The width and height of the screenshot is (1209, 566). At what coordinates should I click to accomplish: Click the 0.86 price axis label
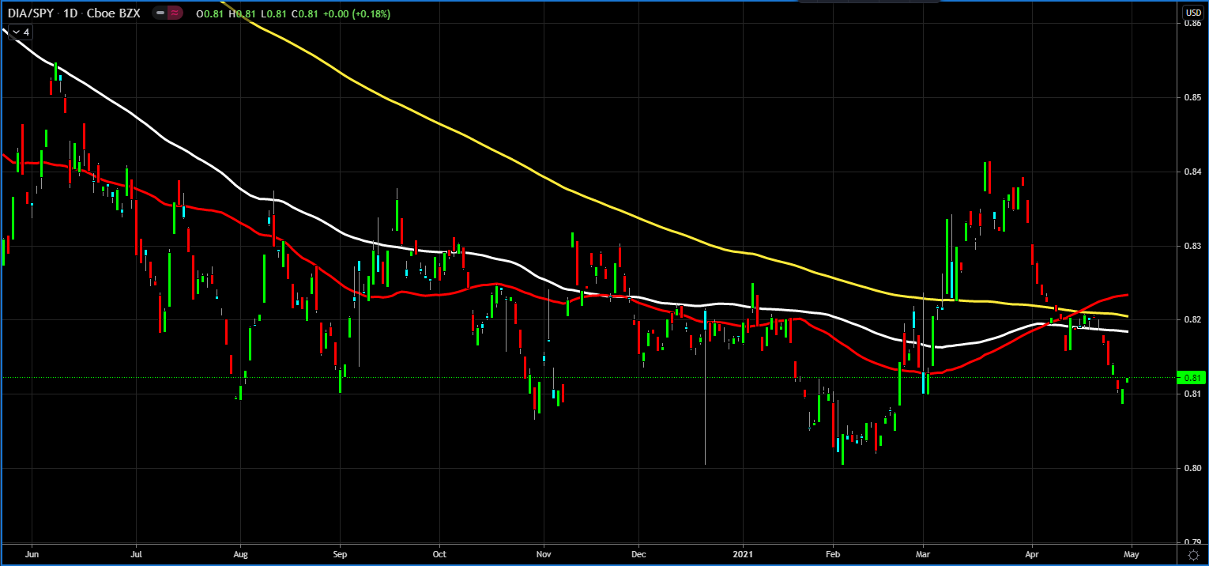pyautogui.click(x=1193, y=24)
